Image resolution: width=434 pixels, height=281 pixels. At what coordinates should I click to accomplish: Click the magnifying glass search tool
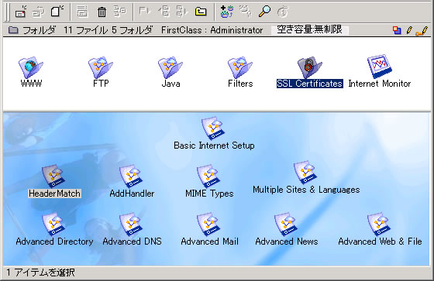[x=264, y=12]
